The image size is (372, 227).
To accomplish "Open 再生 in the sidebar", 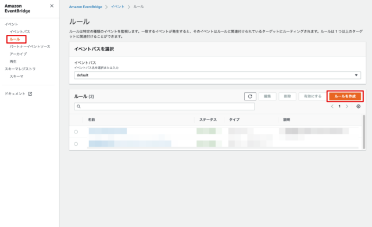I will coord(13,62).
